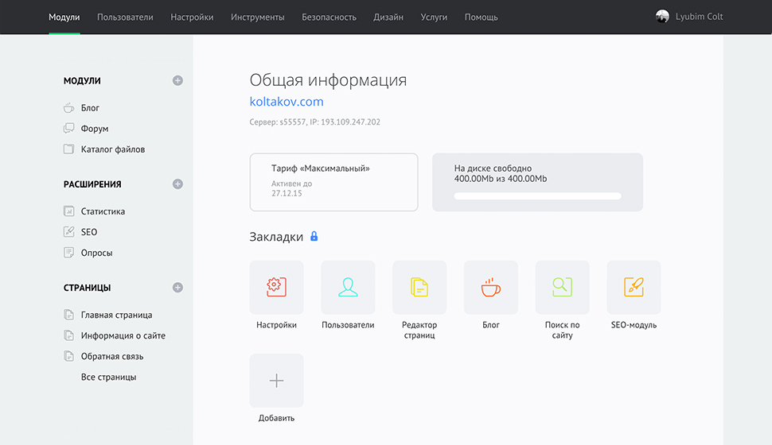This screenshot has height=445, width=772.
Task: Open the Дизайн top menu item
Action: coord(388,17)
